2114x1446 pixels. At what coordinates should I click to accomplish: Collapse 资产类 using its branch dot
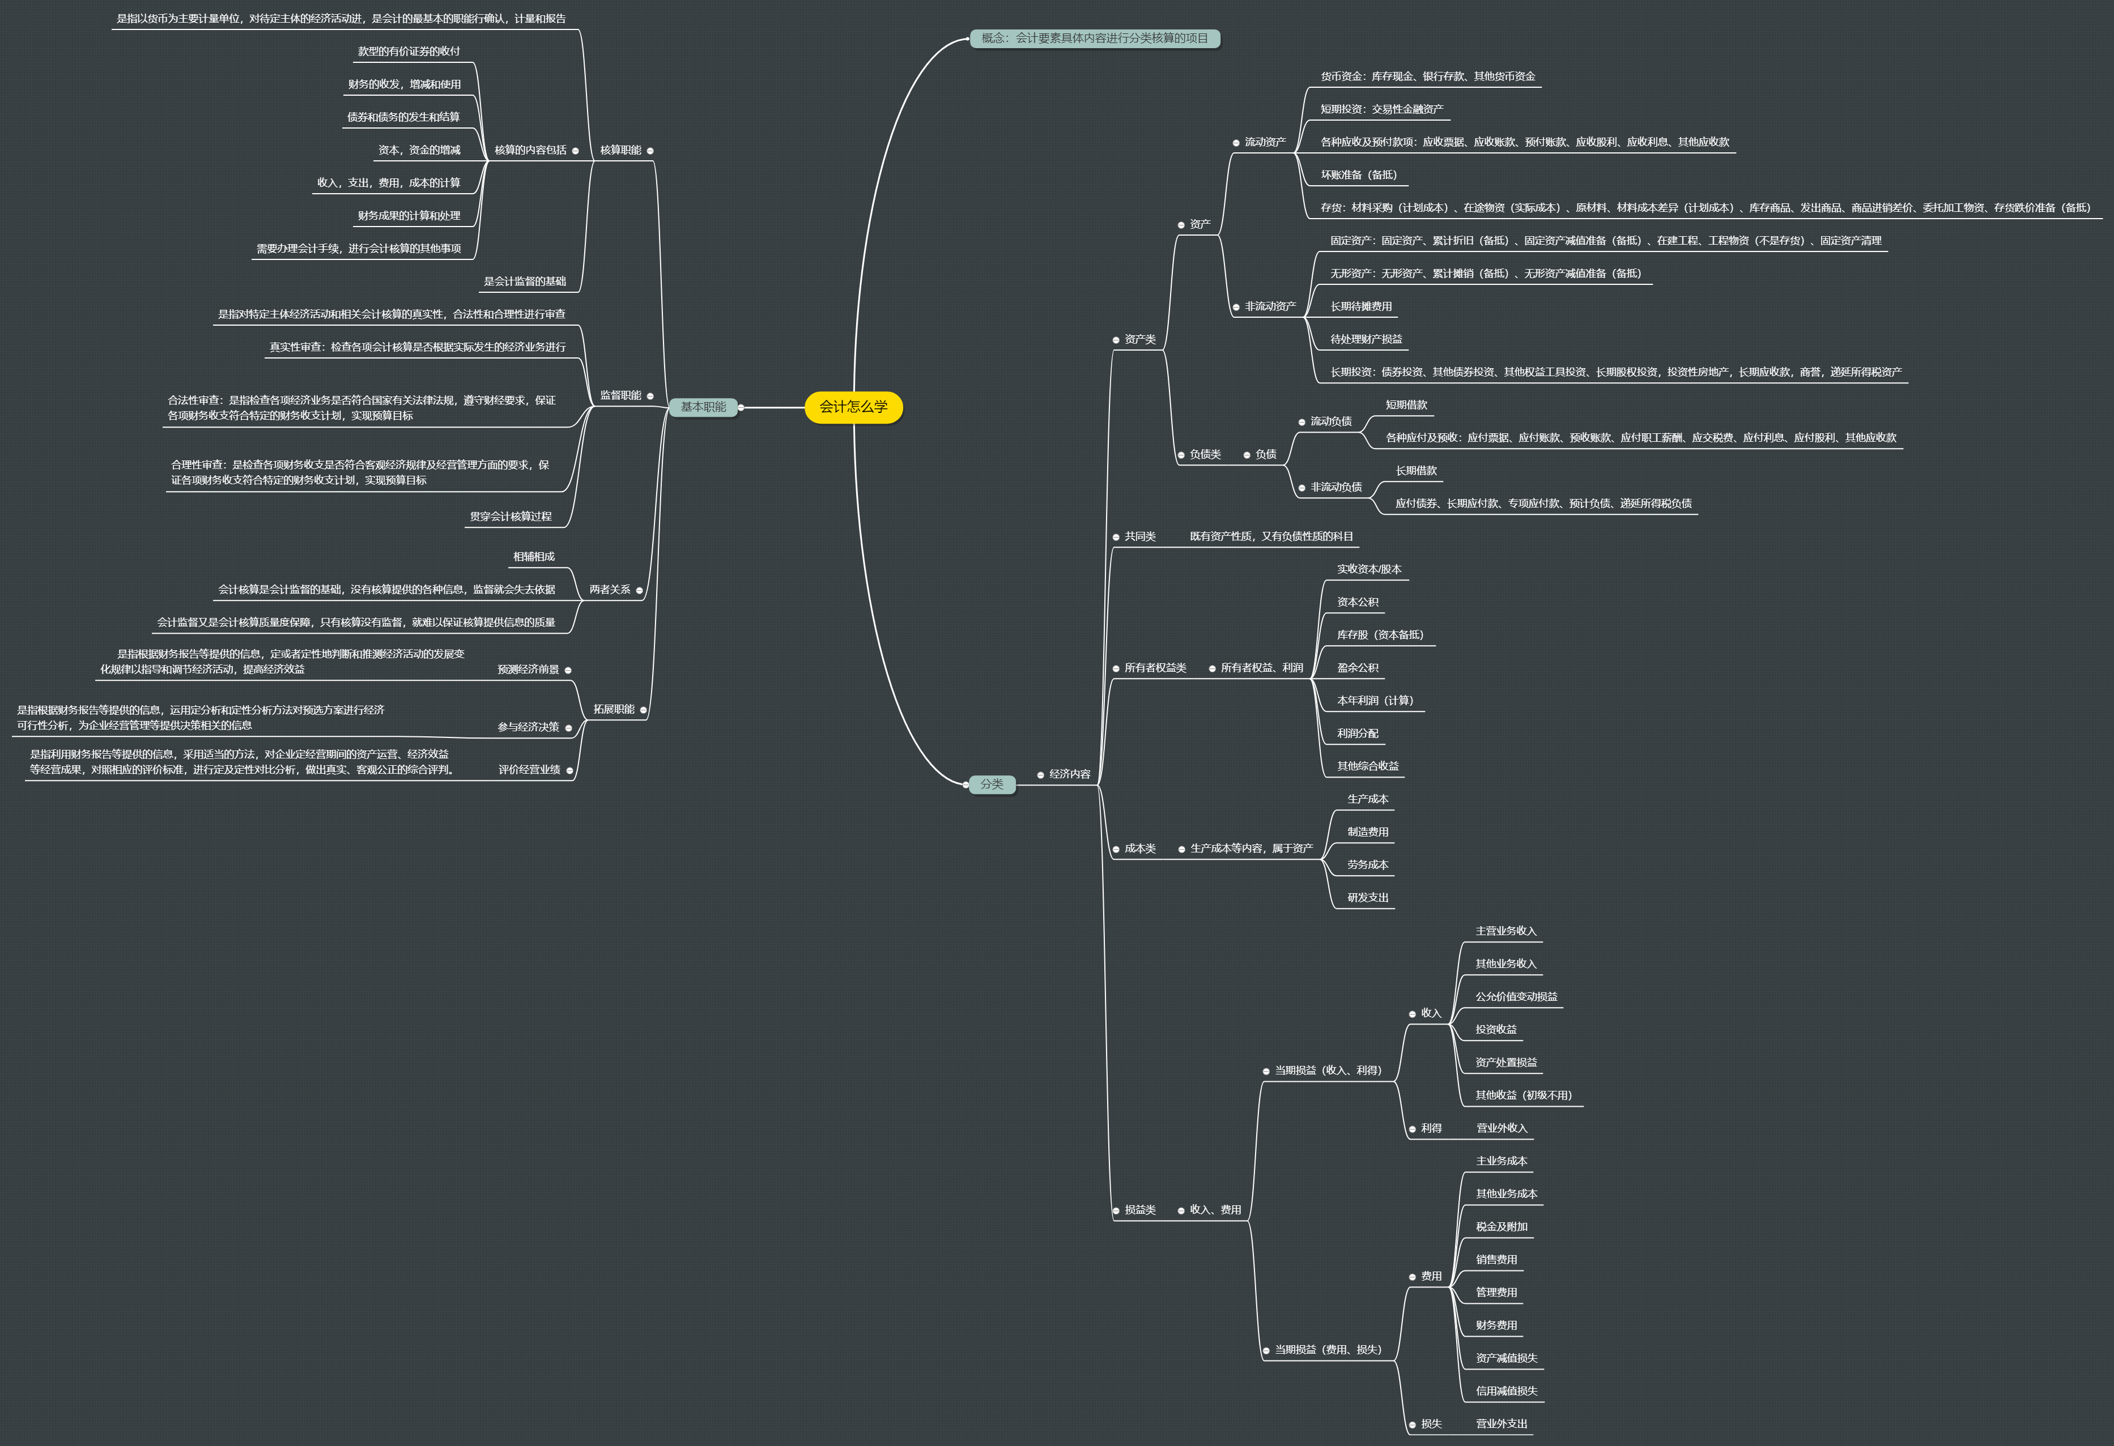click(1116, 340)
